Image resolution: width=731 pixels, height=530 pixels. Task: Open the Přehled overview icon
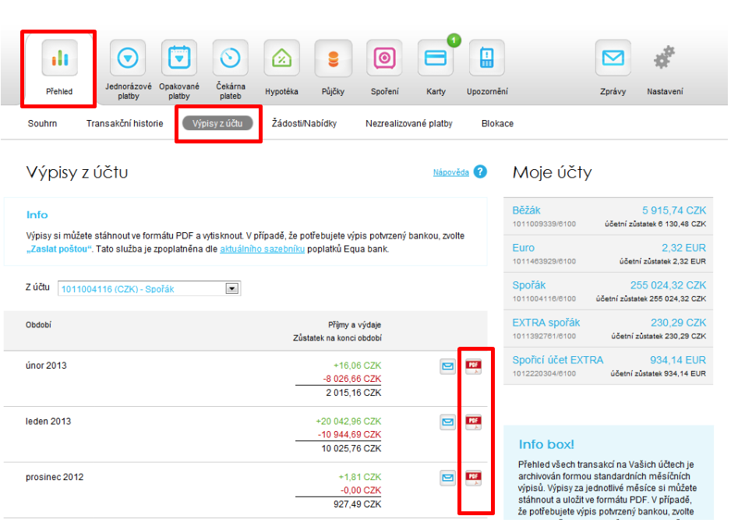[59, 59]
